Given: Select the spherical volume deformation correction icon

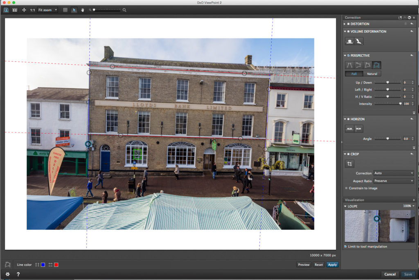Looking at the screenshot, I should coord(349,41).
